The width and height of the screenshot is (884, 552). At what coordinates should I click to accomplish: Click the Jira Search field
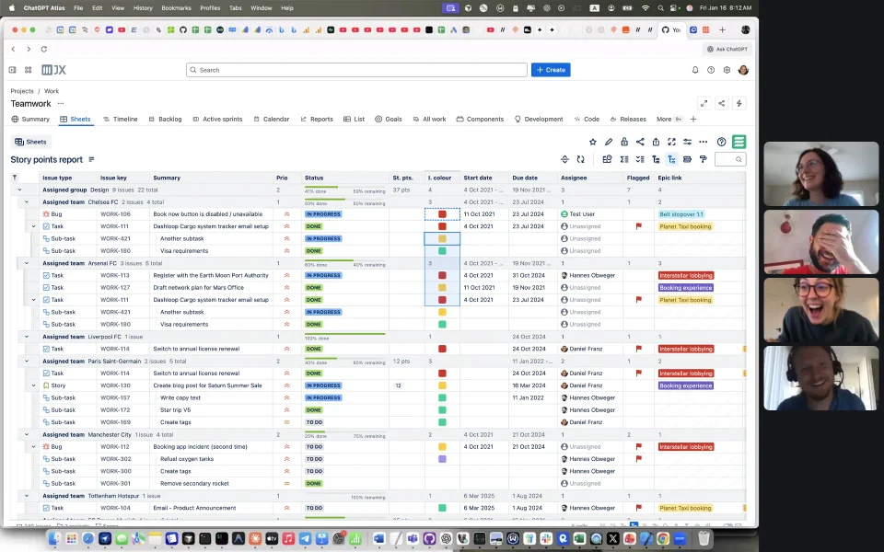[356, 70]
